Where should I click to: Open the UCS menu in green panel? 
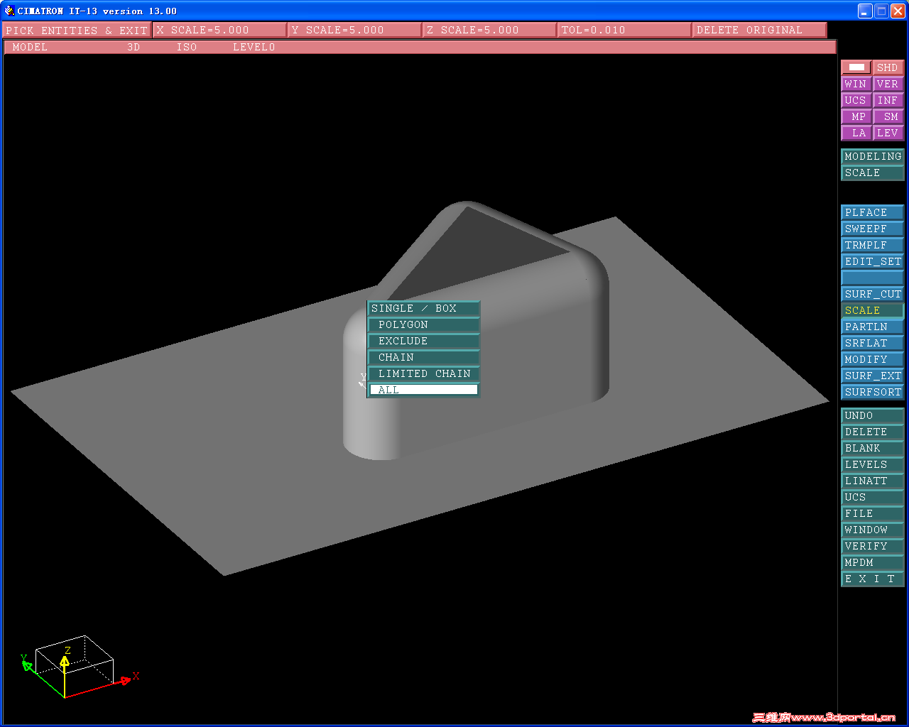click(873, 497)
